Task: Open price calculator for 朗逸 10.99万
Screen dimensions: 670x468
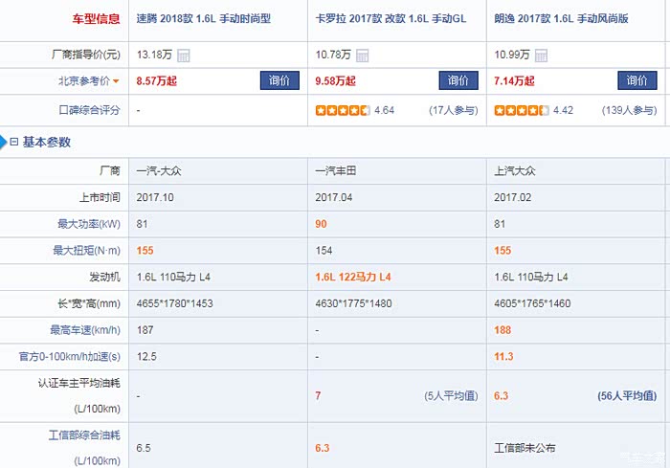Action: click(540, 56)
